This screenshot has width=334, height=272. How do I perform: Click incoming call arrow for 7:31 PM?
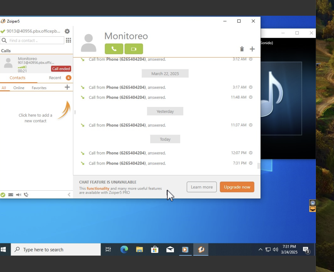(82, 163)
